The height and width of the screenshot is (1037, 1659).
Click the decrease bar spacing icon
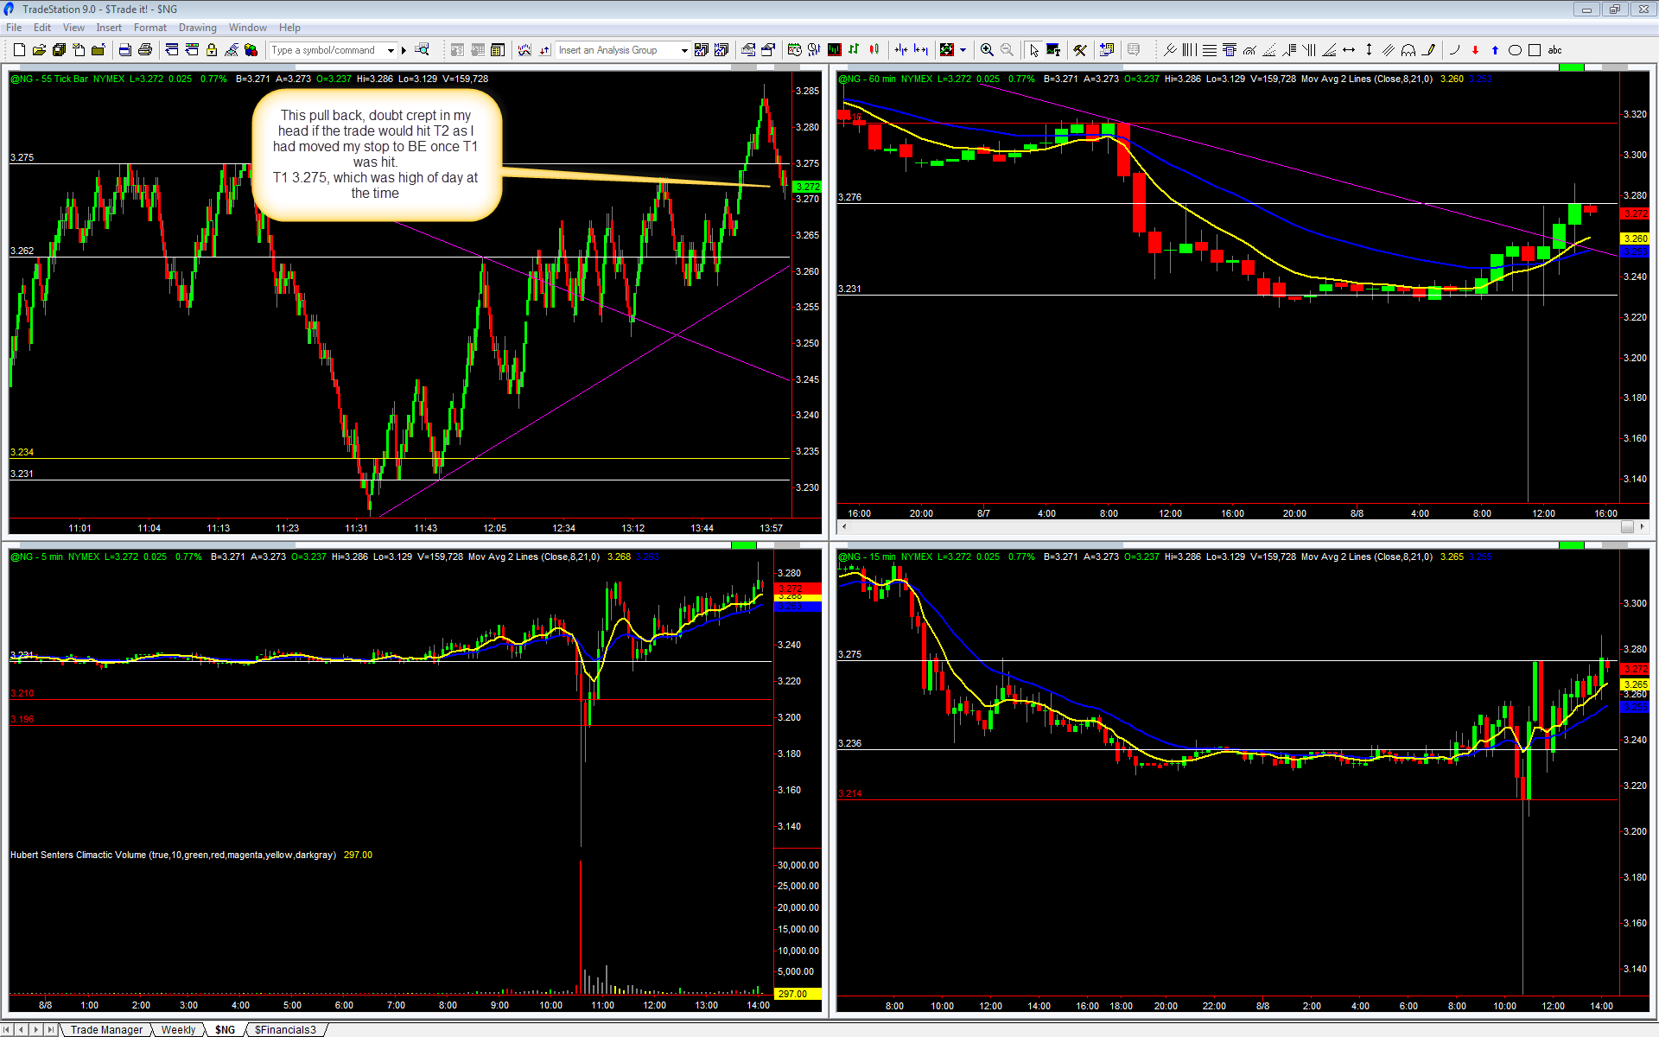(x=901, y=50)
